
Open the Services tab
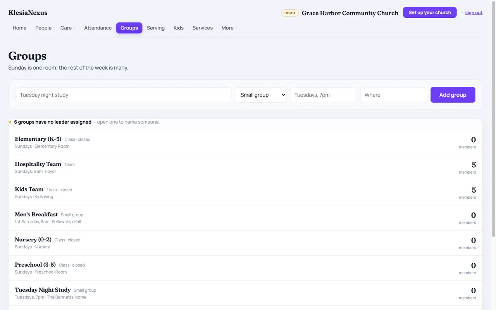click(203, 28)
